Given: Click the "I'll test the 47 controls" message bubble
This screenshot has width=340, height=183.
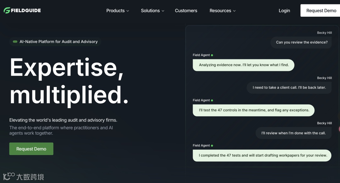Looking at the screenshot, I should 254,110.
